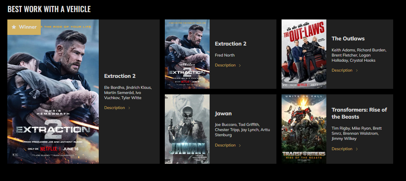Open the small Extraction 2 poster thumbnail
This screenshot has height=181, width=406.
187,54
